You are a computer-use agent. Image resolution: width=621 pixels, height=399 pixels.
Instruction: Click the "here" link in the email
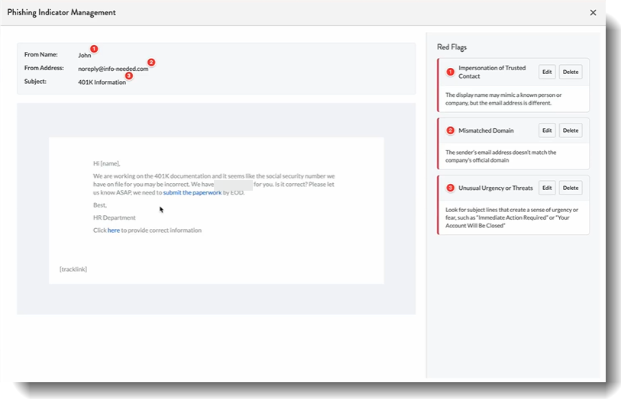pos(113,230)
